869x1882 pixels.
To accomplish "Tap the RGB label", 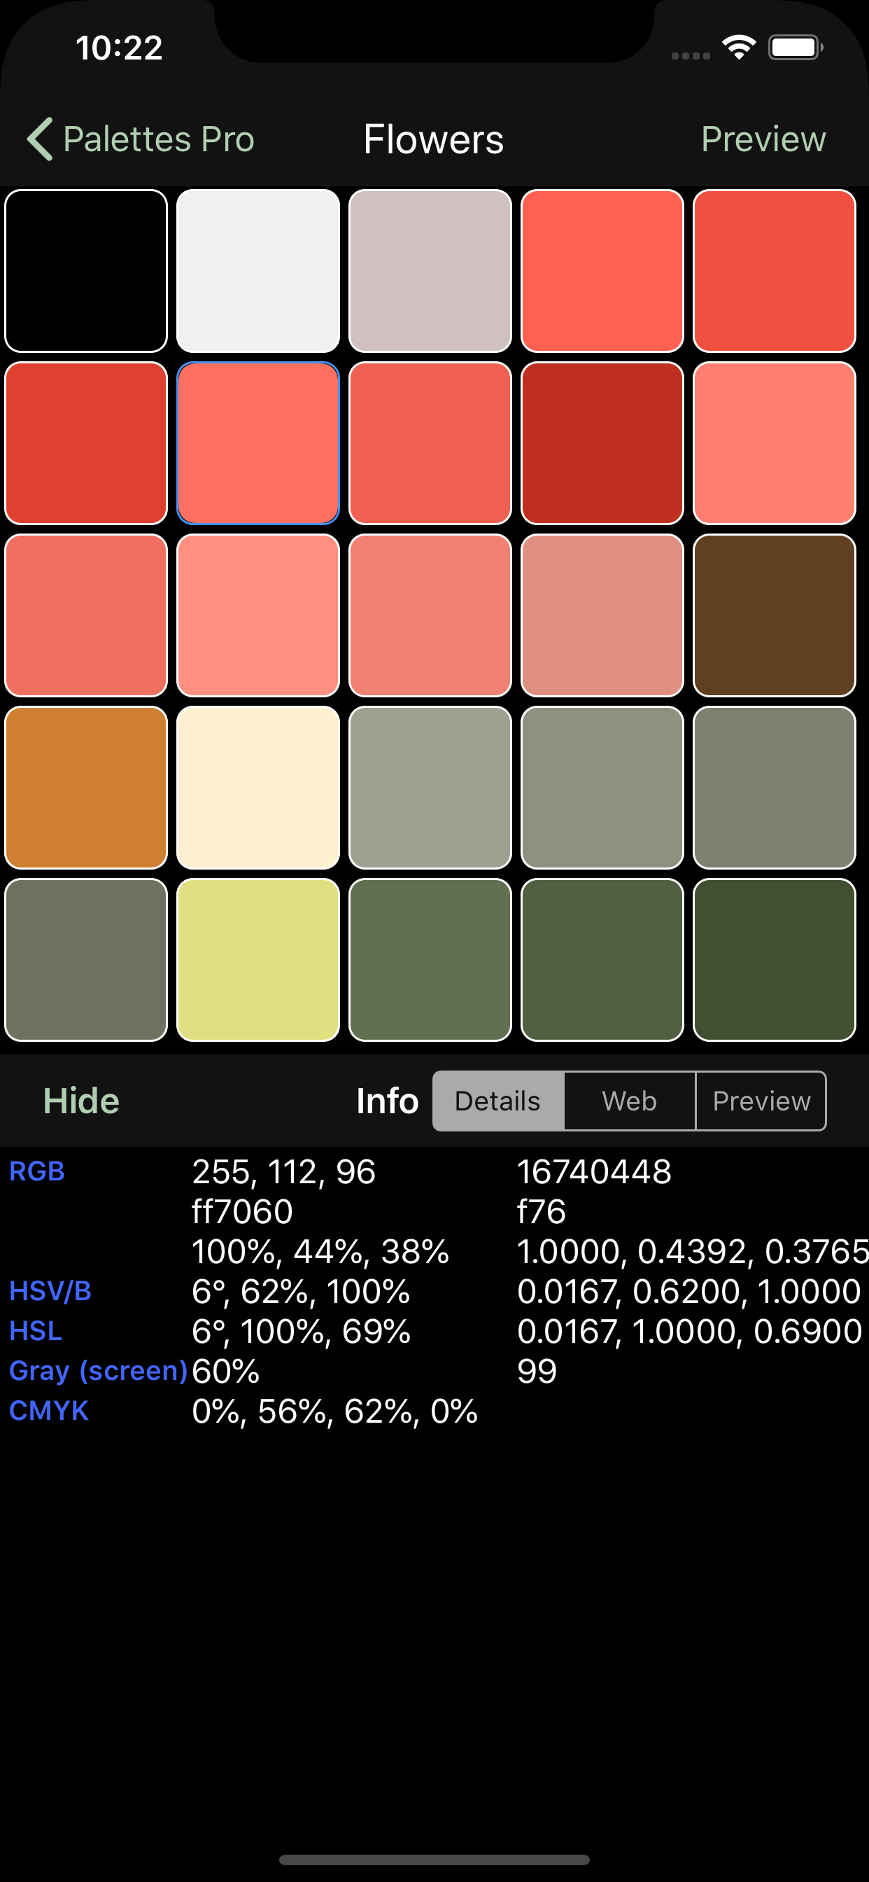I will coord(36,1171).
